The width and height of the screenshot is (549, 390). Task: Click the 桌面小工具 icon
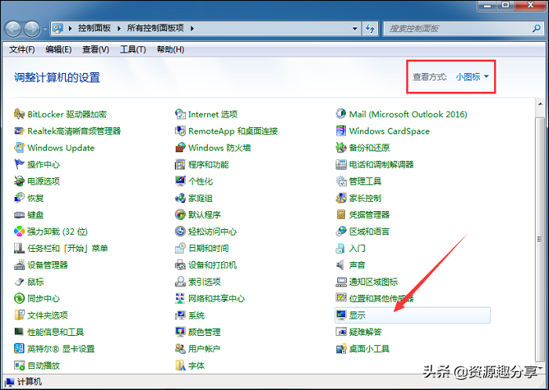[x=340, y=348]
